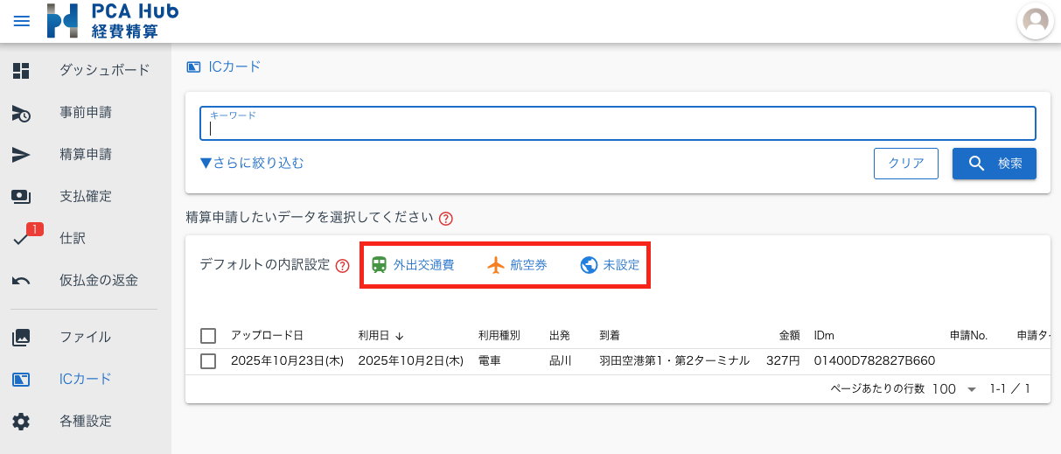The height and width of the screenshot is (454, 1061).
Task: Click the 仕訳 checkmark icon with badge
Action: 23,240
